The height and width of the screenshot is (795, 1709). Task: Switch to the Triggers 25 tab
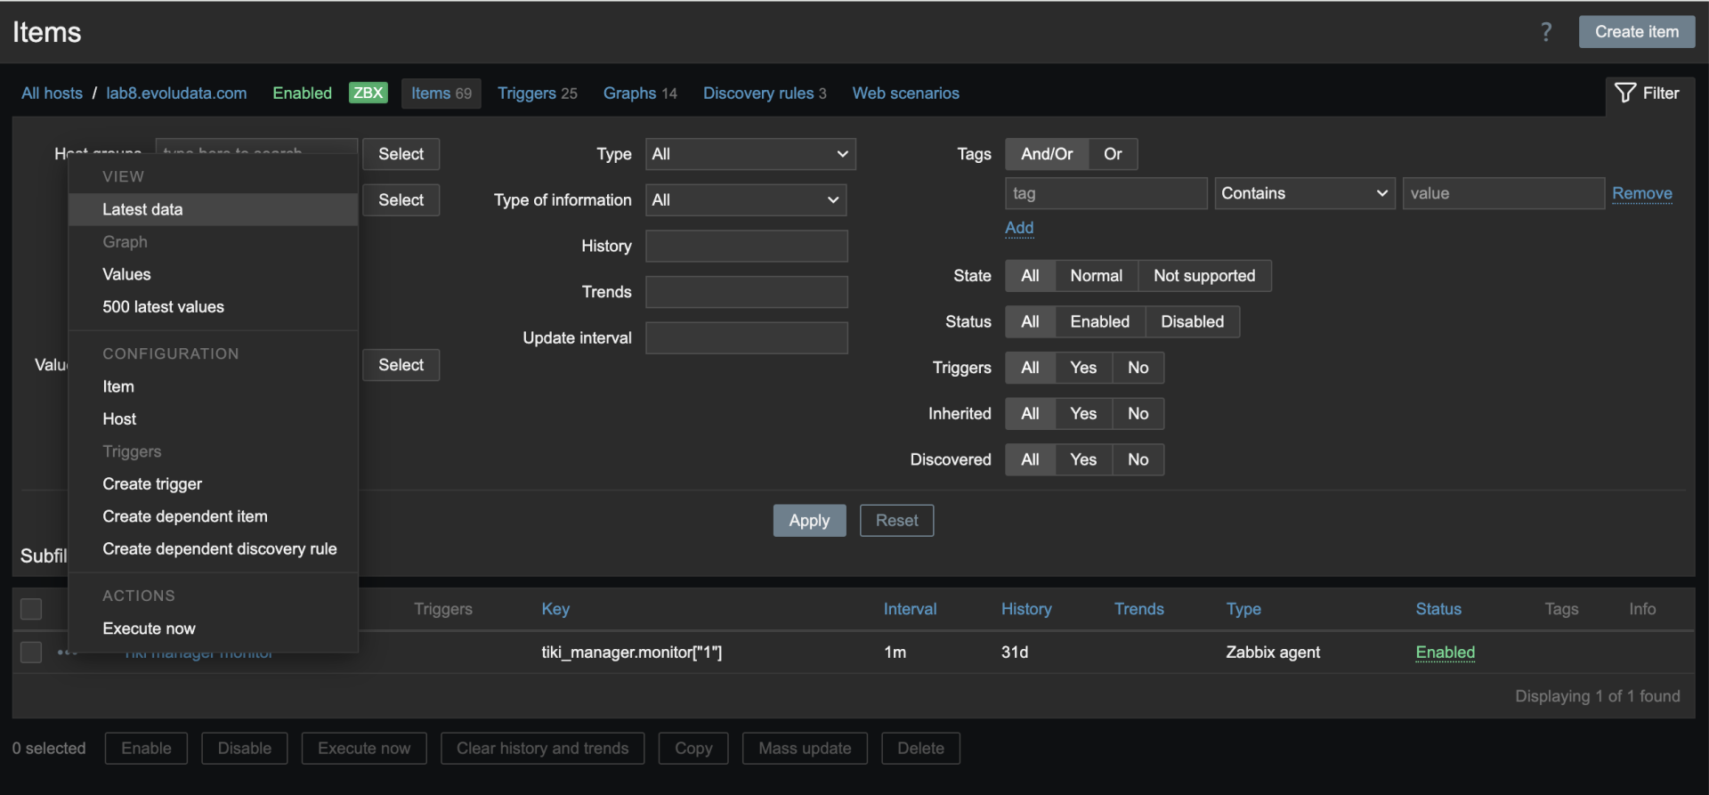537,93
